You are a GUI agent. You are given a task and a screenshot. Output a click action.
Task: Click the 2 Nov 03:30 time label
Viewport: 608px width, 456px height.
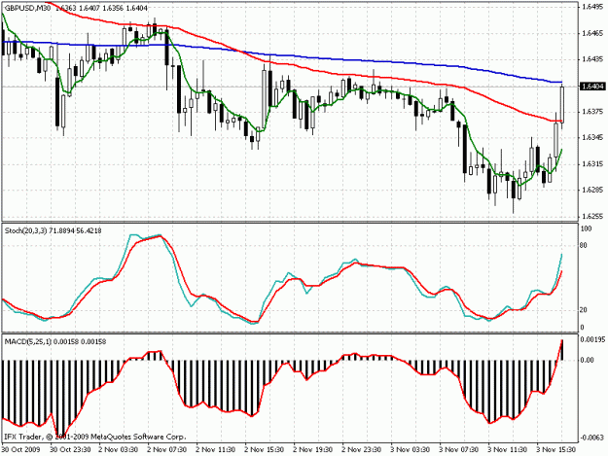(119, 450)
